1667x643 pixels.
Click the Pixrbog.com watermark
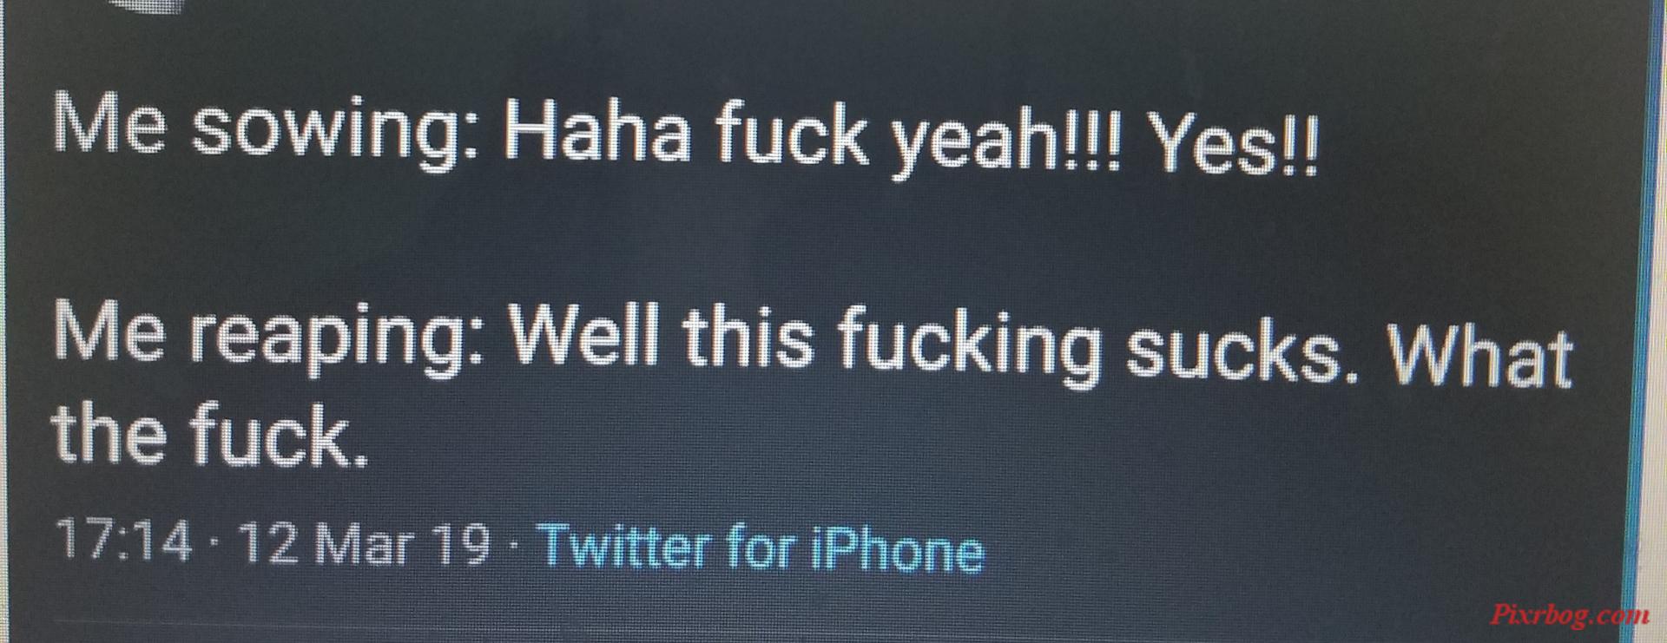[1570, 615]
